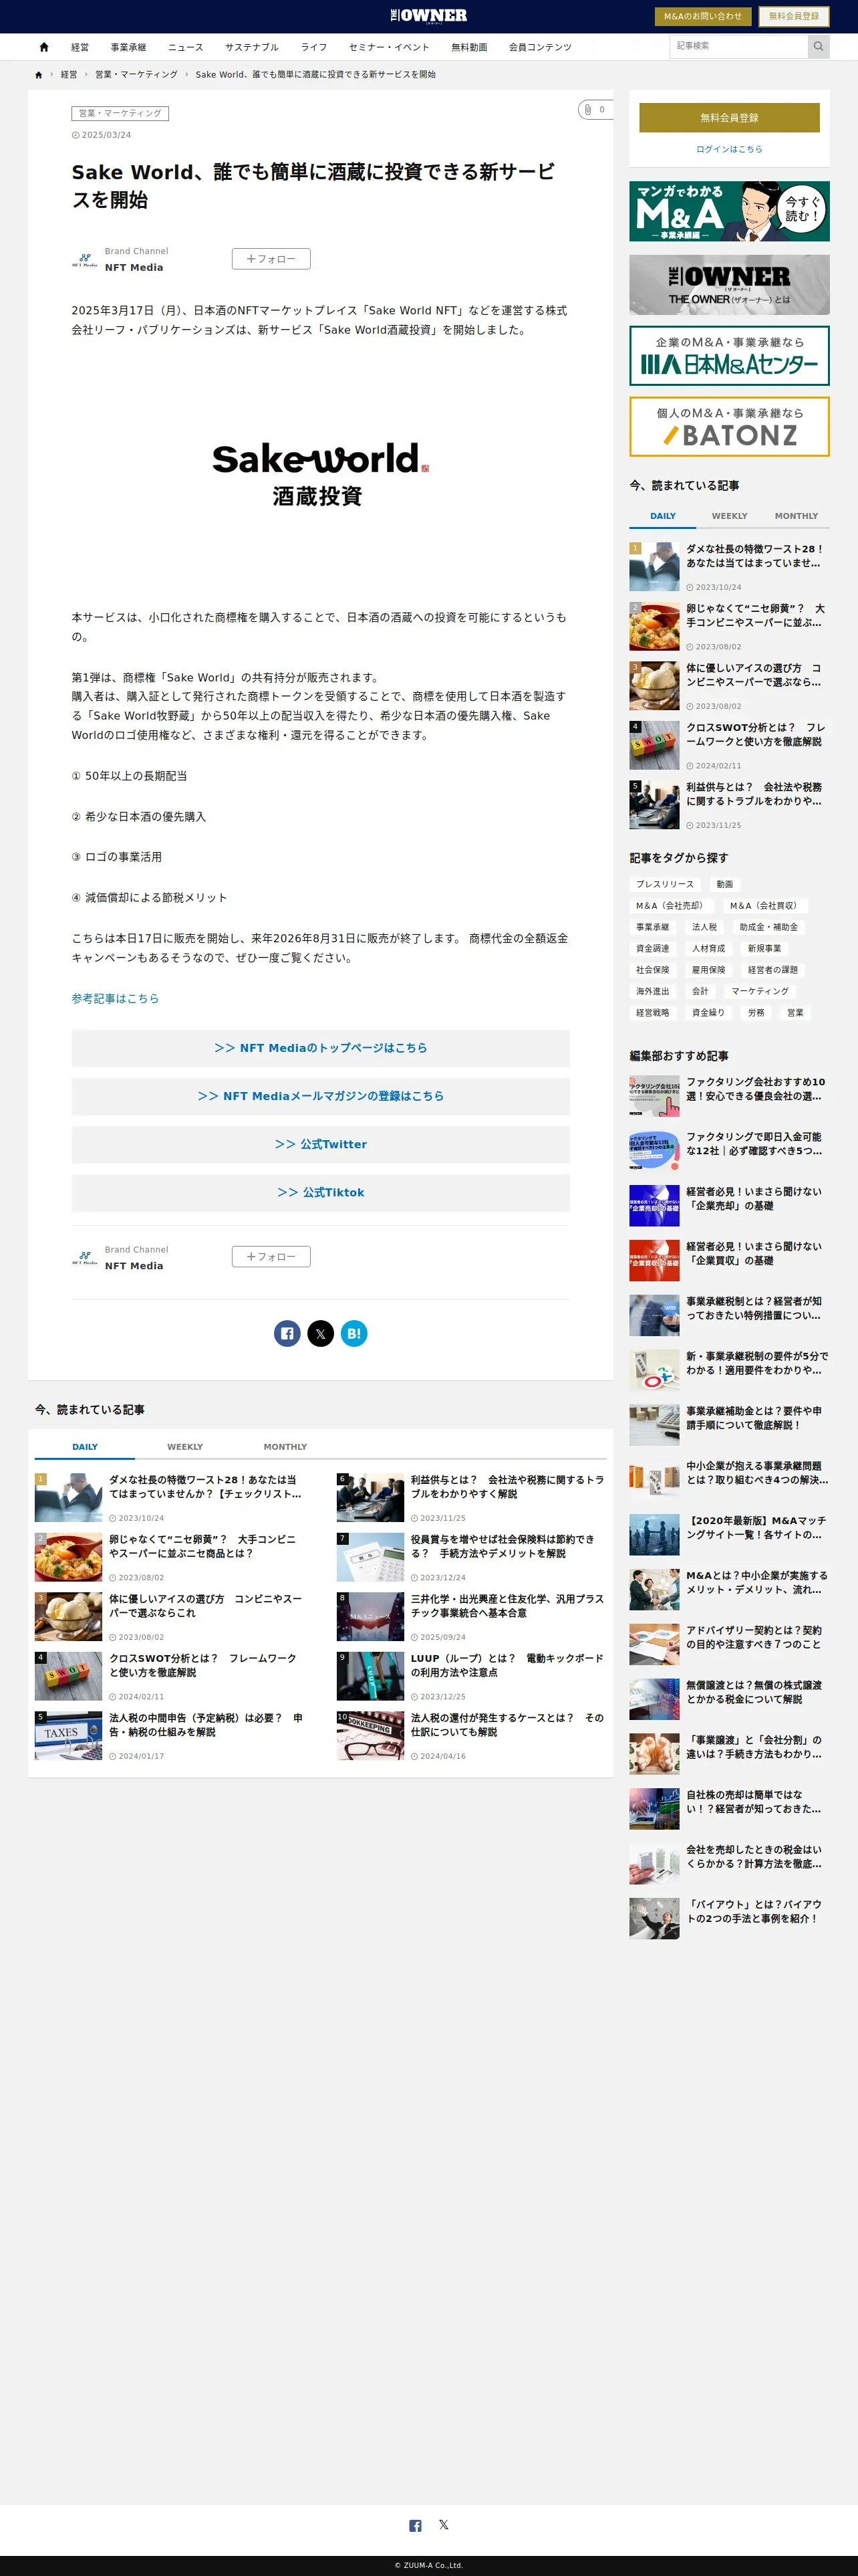
Task: Select DAILY tab in sidebar ranking
Action: coord(662,516)
